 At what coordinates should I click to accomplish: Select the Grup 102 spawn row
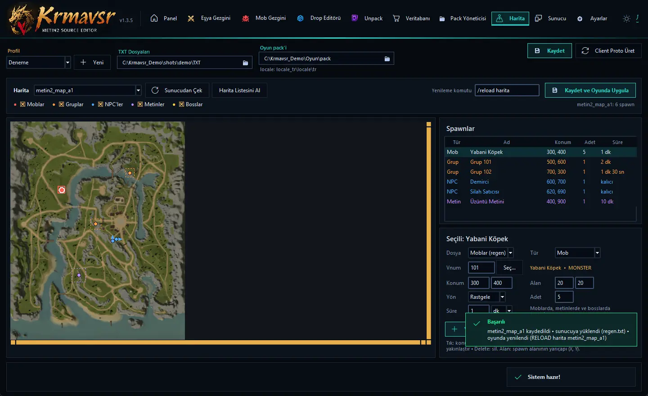540,172
